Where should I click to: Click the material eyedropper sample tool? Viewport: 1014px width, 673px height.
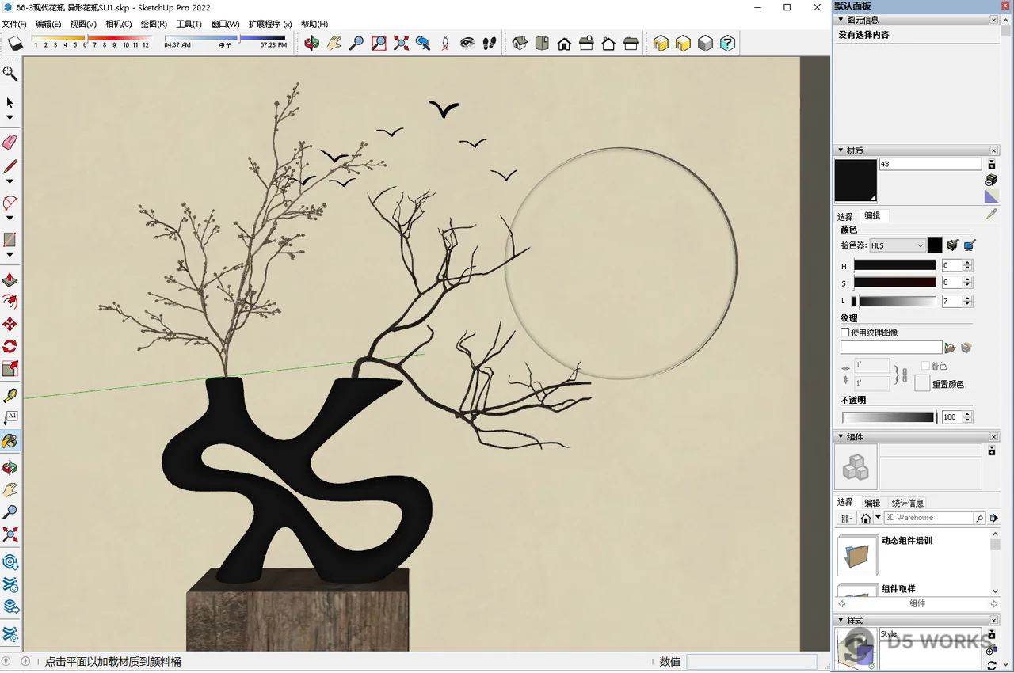(x=991, y=214)
